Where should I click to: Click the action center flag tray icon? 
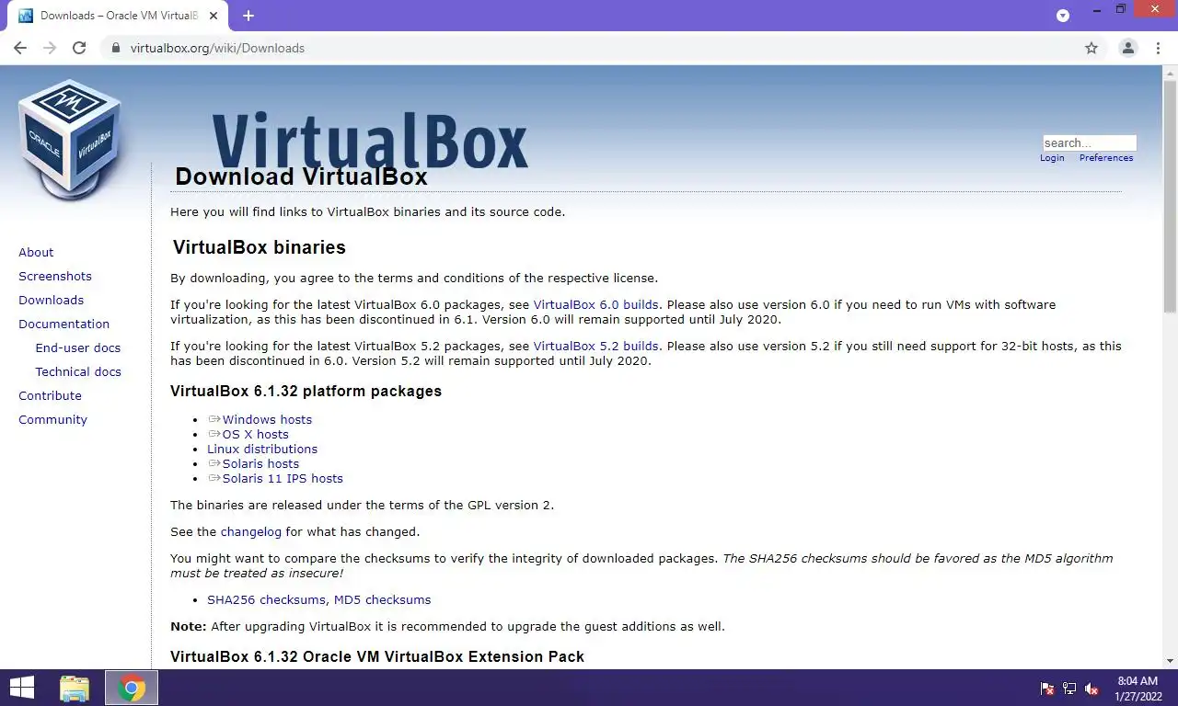[1047, 689]
